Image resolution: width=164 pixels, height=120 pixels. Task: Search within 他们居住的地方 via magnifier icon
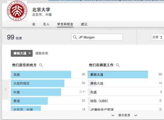[x=41, y=65]
